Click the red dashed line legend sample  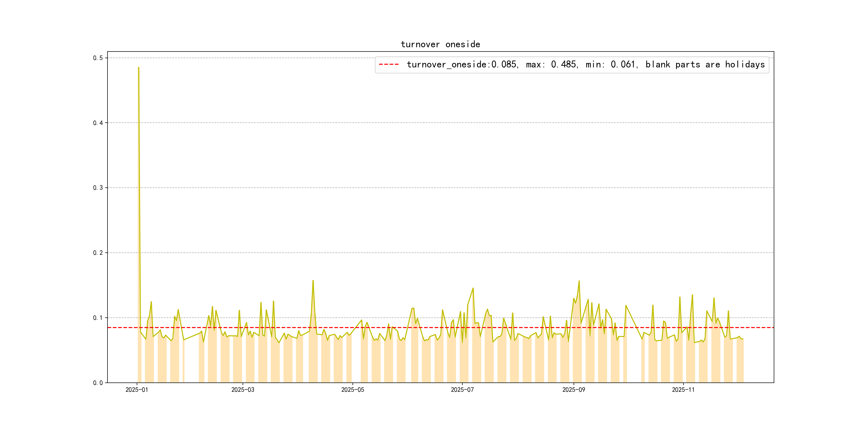click(x=389, y=64)
